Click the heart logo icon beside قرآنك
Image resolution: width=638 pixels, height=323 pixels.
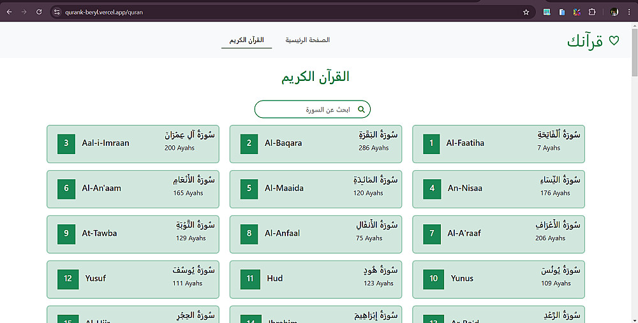click(x=614, y=40)
